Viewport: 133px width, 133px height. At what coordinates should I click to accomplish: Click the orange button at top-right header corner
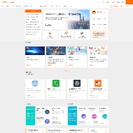[129, 2]
